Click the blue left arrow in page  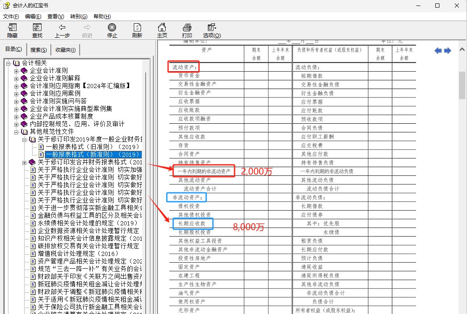click(438, 51)
